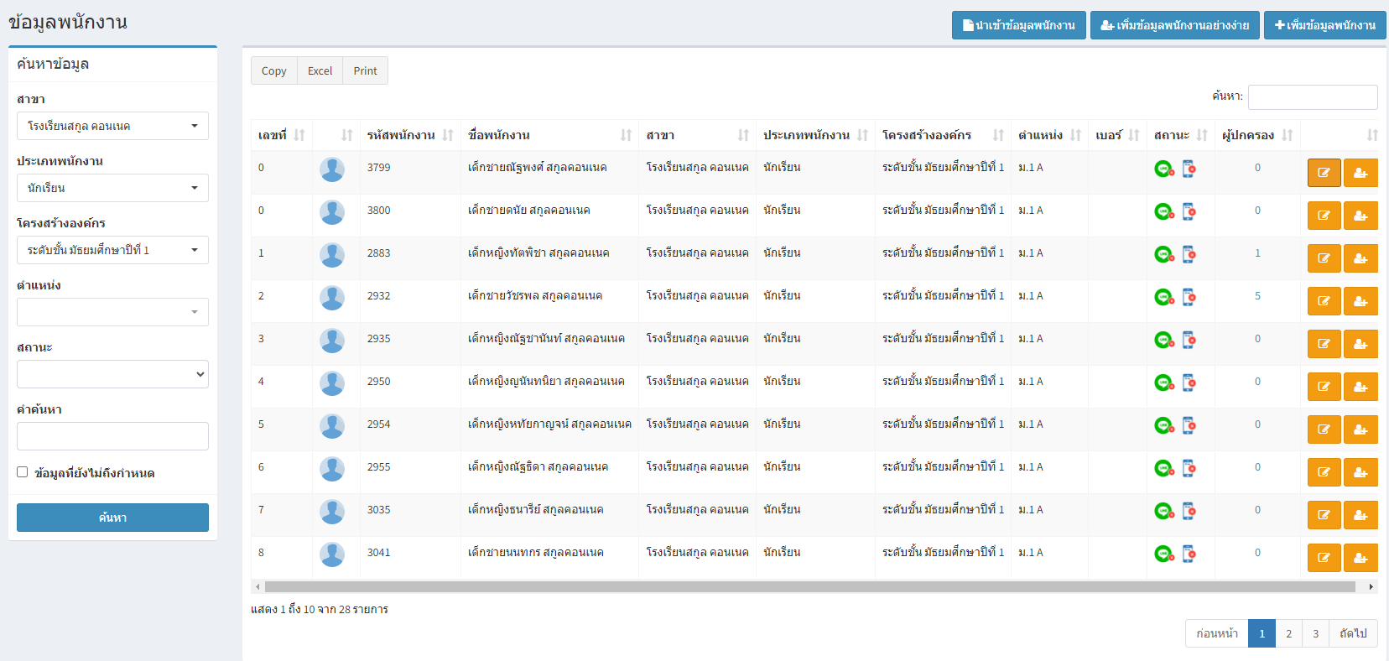
Task: Click the add-user icon for employee 2932
Action: [1360, 301]
